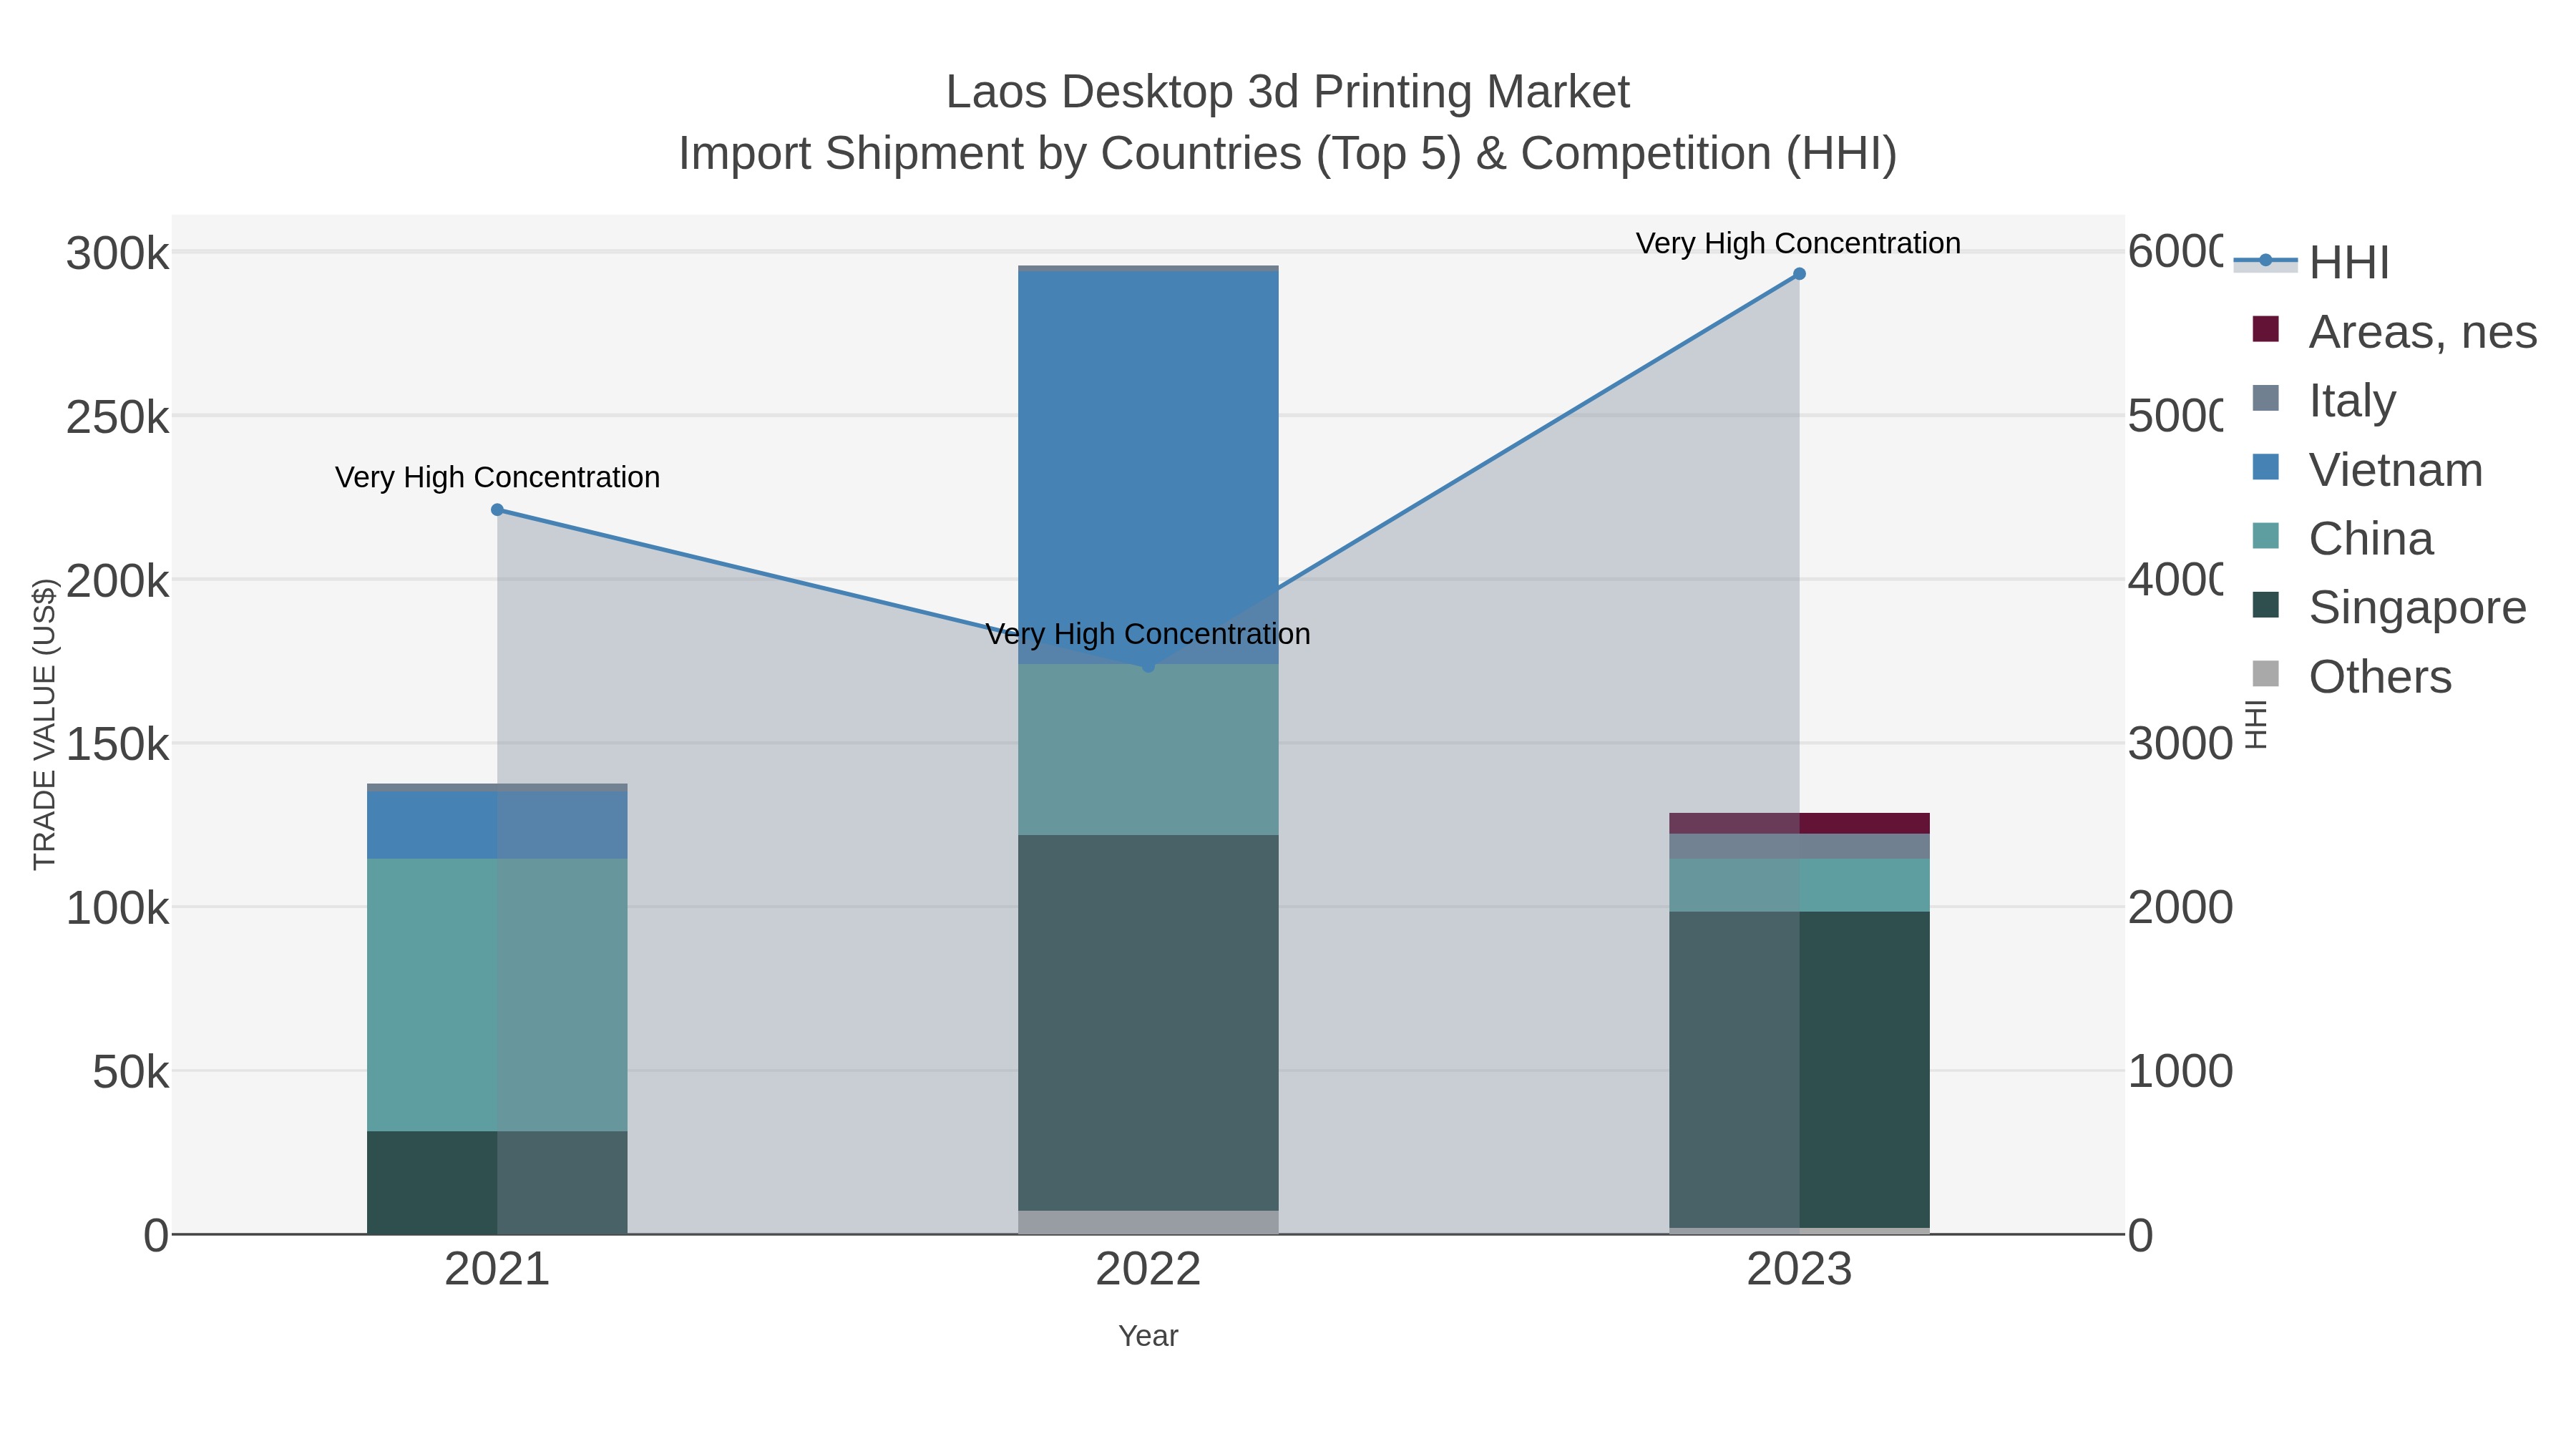Click the 2021 HHI data point
2576x1449 pixels.
coord(497,510)
